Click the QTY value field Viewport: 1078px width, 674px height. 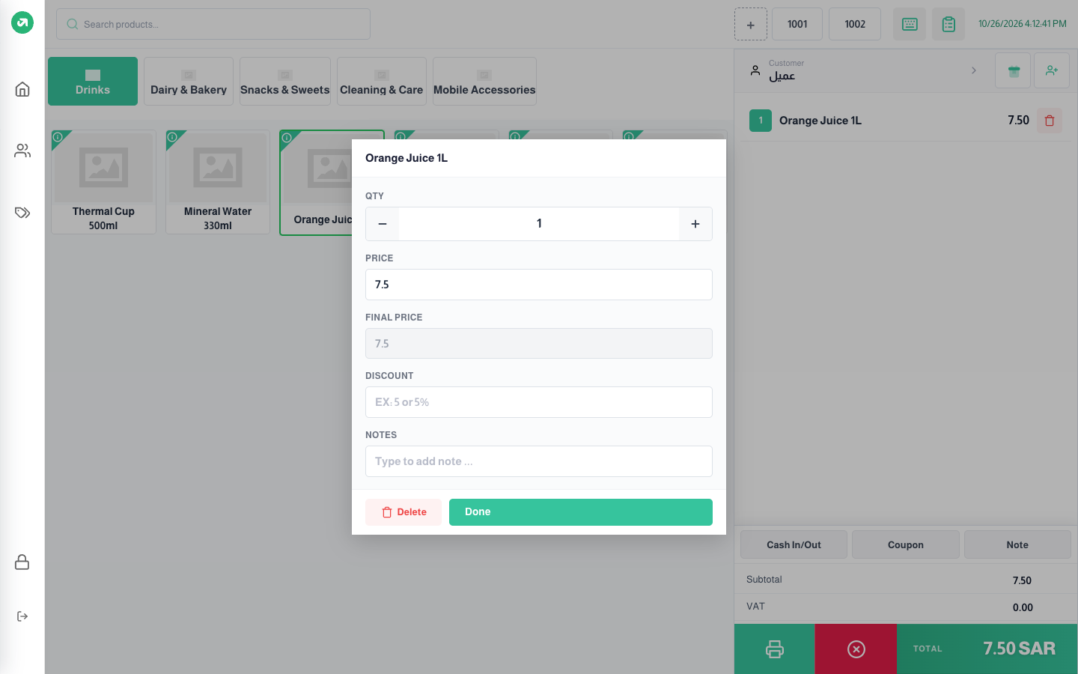(x=539, y=224)
